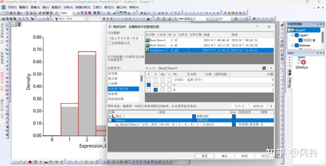Image resolution: width=326 pixels, height=166 pixels.
Task: Click the blue M icon in format toolbar
Action: point(254,19)
